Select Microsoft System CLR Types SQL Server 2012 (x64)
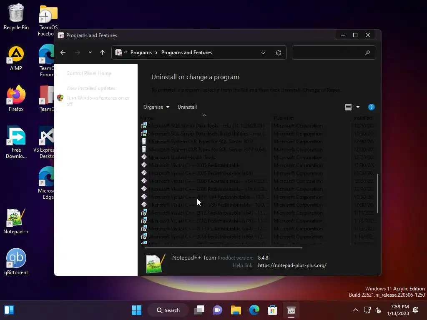The height and width of the screenshot is (320, 427). 257,150
